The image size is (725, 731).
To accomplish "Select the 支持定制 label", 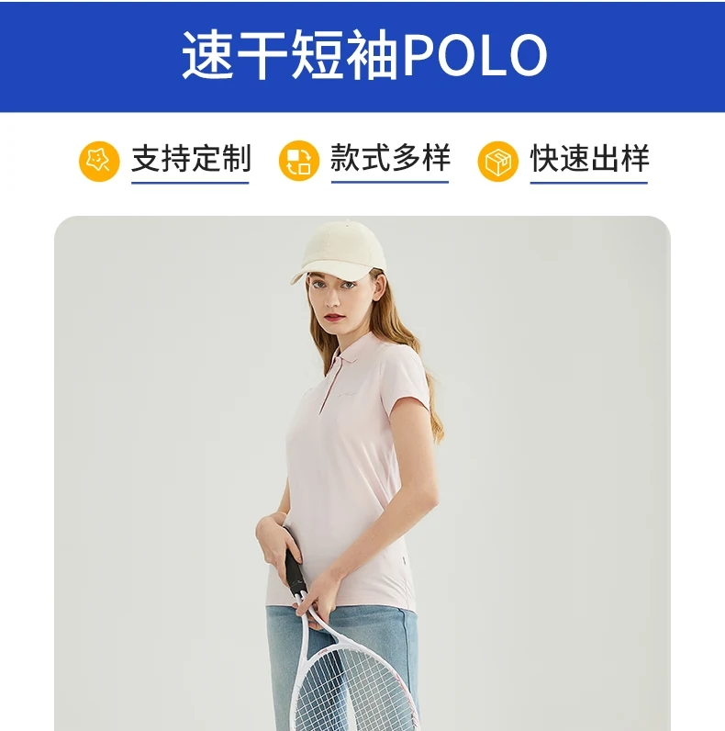I will coord(191,159).
